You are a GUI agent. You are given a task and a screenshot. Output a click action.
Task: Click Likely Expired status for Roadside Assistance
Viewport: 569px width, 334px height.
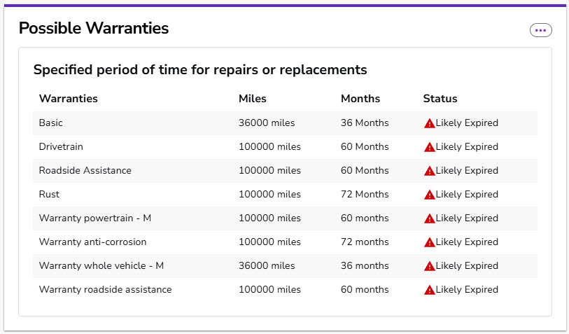click(x=467, y=171)
